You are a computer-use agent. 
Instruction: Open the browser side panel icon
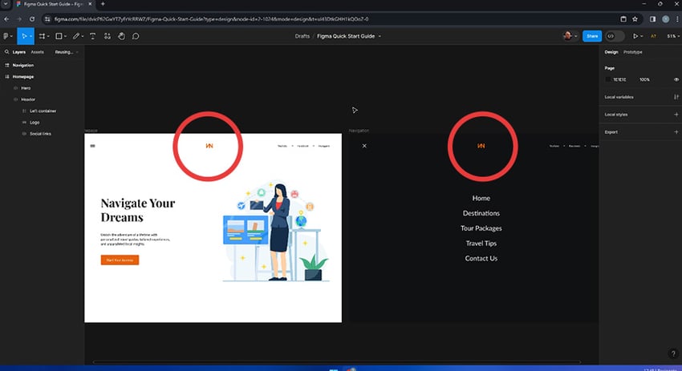652,19
